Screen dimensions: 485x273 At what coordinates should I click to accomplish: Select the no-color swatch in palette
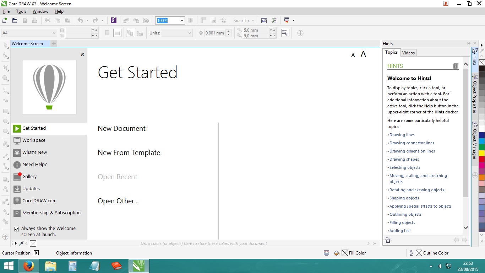pyautogui.click(x=482, y=63)
